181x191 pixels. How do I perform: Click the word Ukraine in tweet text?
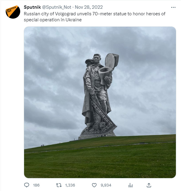(73, 20)
